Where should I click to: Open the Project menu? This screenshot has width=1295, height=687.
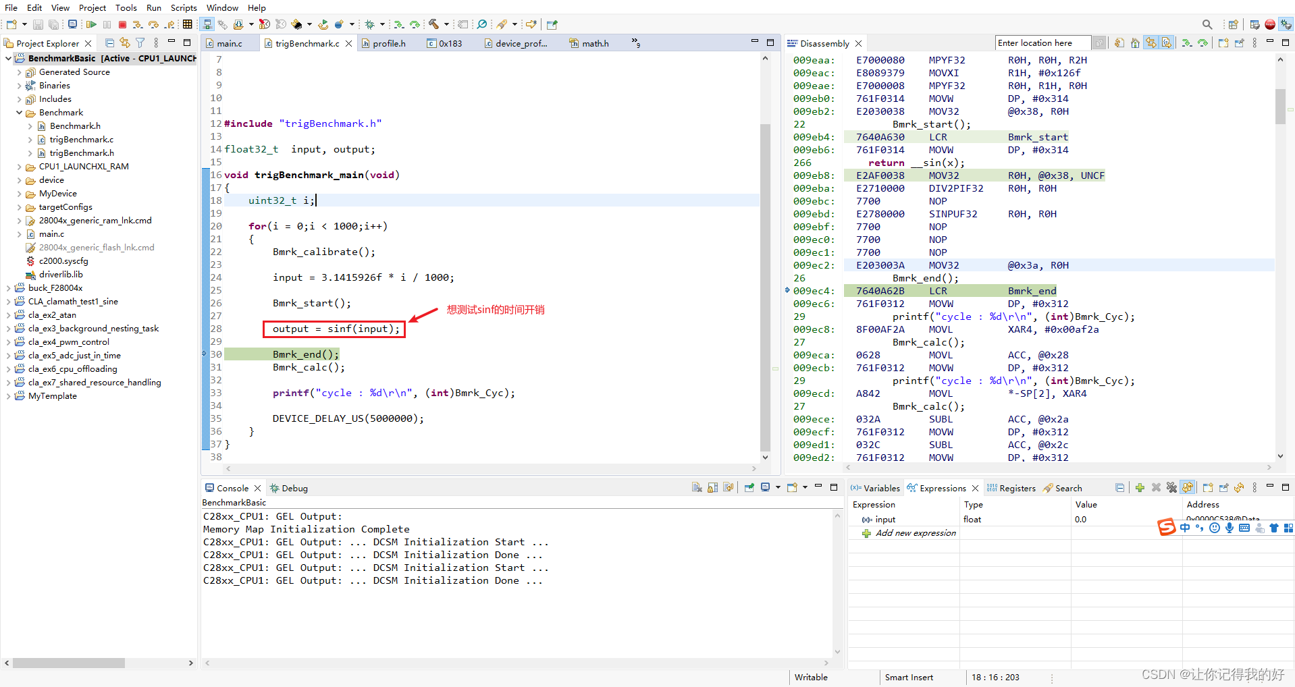point(92,7)
